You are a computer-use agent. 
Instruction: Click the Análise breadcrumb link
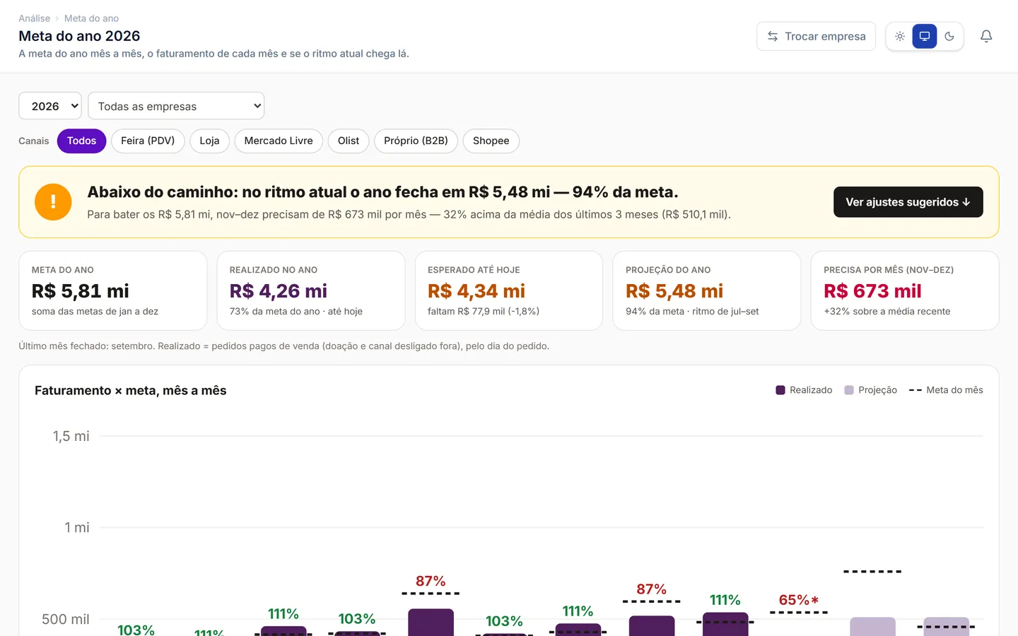coord(34,18)
